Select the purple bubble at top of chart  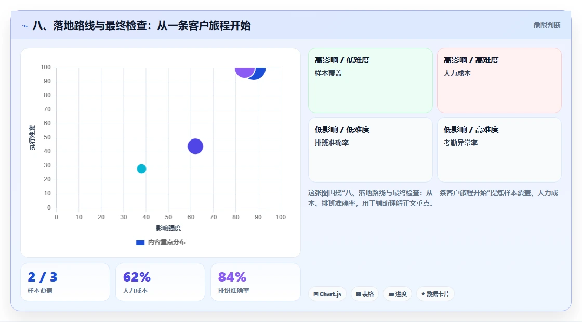(245, 72)
